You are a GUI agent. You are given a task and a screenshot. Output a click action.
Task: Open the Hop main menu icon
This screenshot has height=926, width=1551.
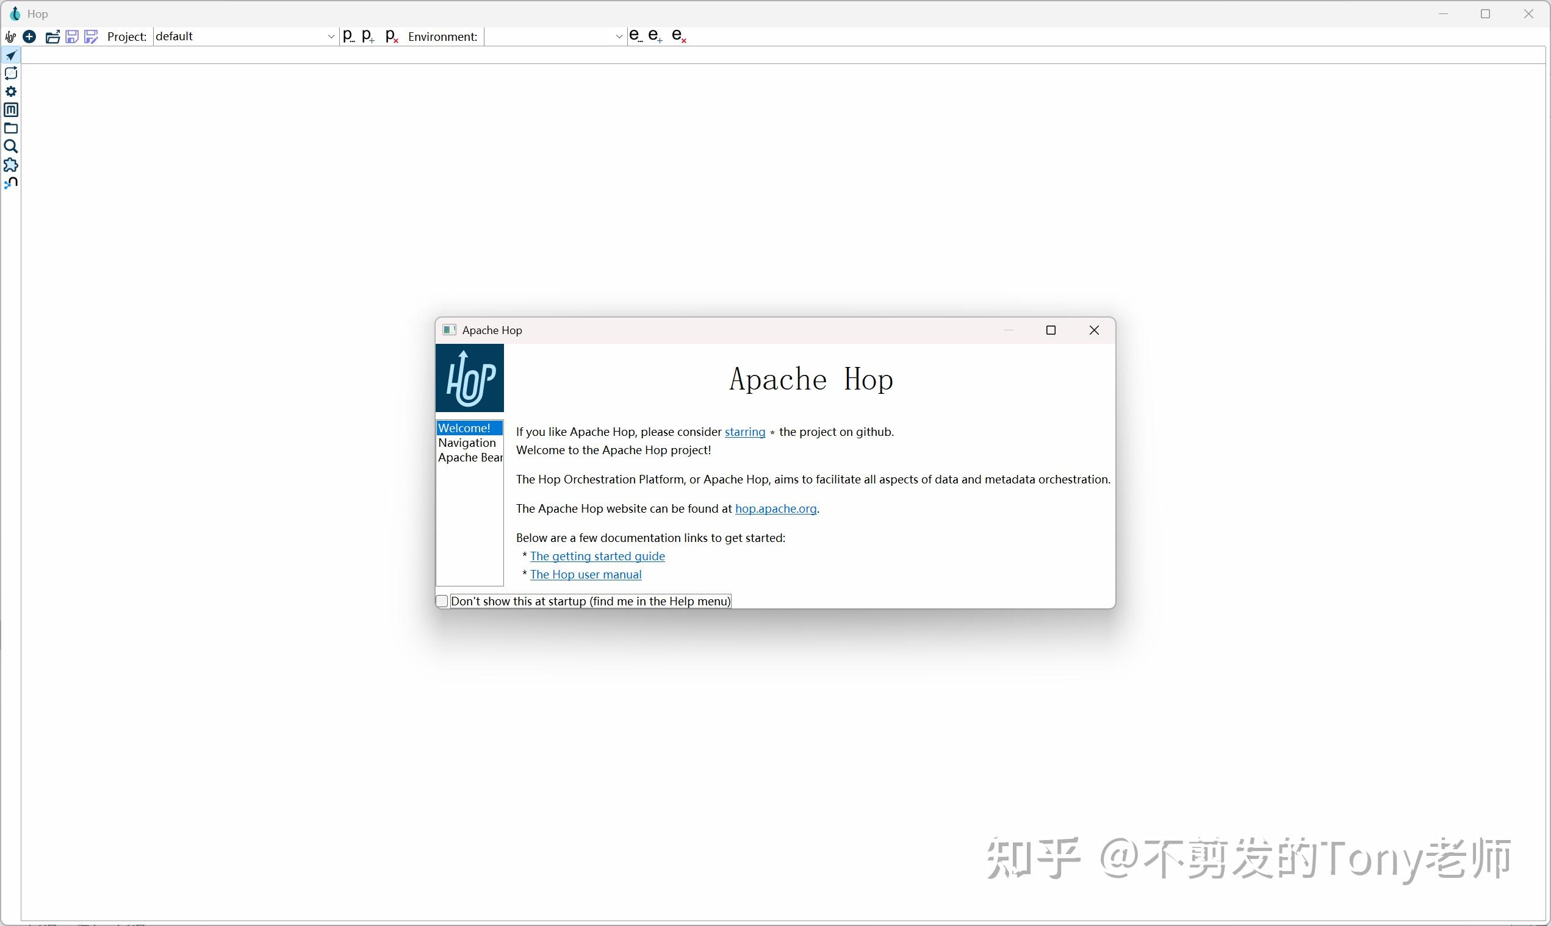(x=10, y=37)
